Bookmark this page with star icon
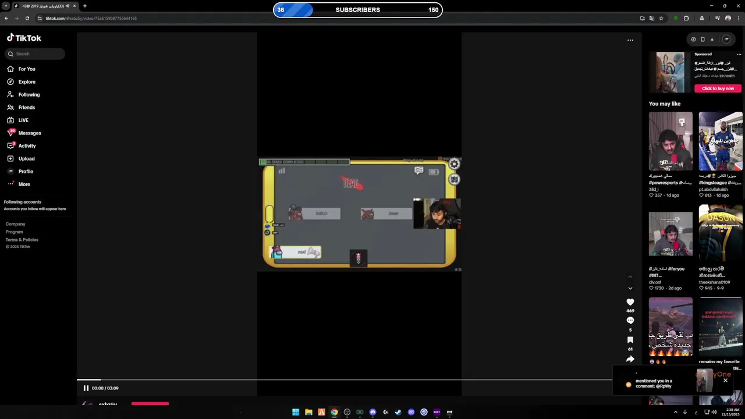This screenshot has height=419, width=745. 661,18
